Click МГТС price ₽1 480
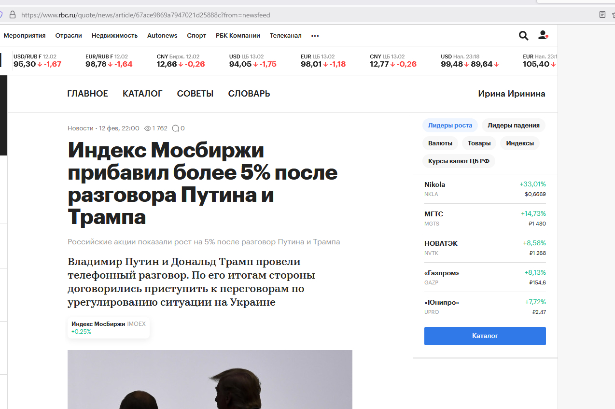This screenshot has width=615, height=409. click(537, 224)
